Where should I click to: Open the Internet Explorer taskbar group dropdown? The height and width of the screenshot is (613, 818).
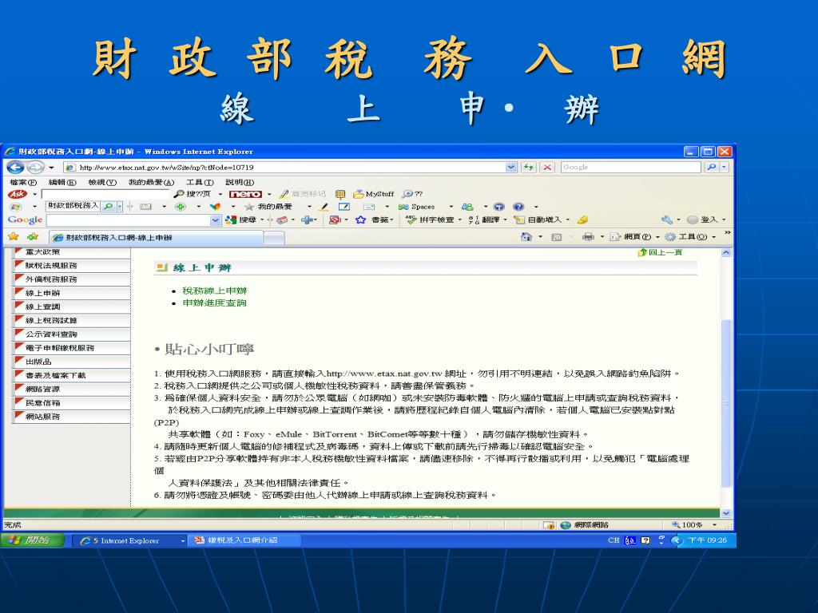[183, 540]
